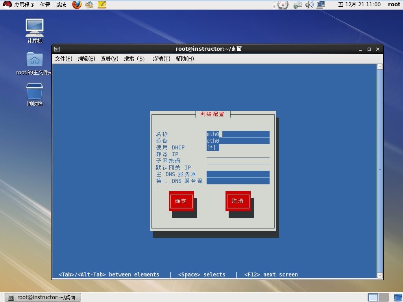Click the root user label in top panel
403x302 pixels.
click(x=394, y=4)
